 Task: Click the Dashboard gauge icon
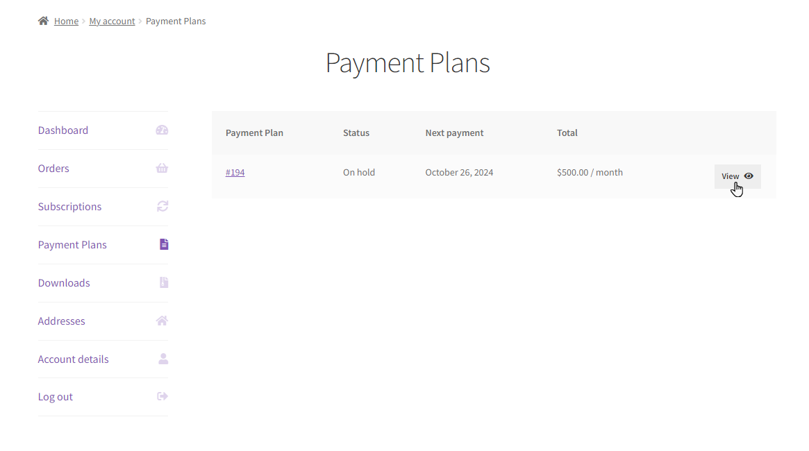162,130
